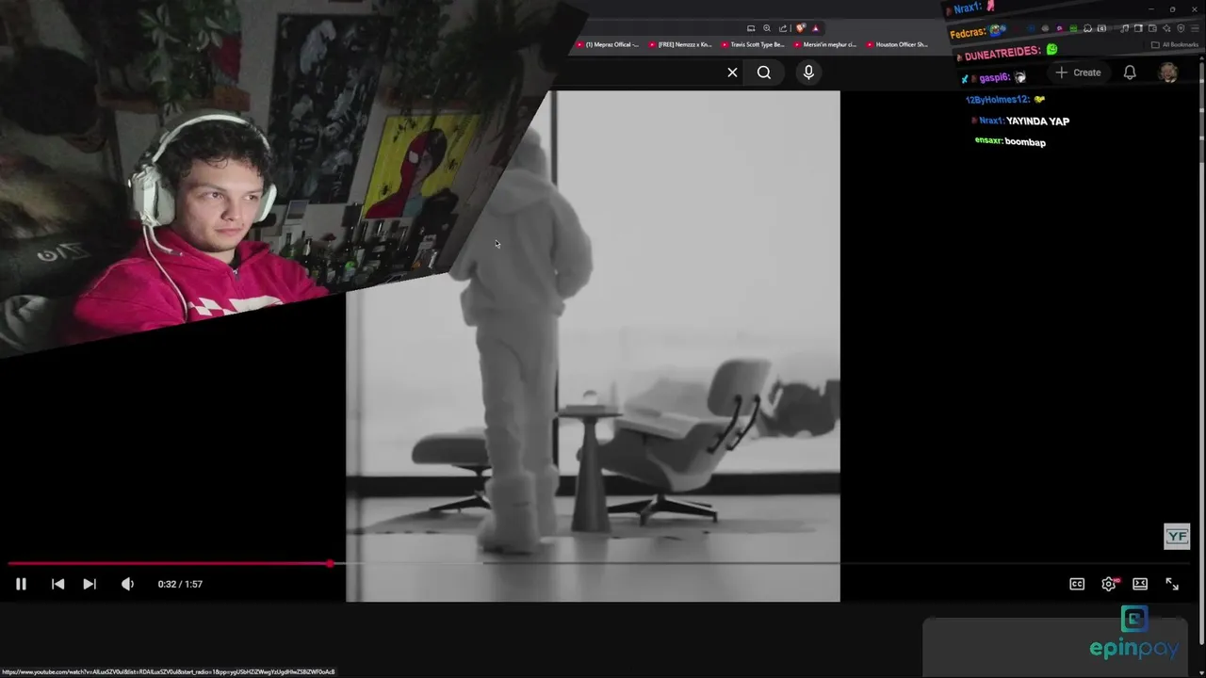Image resolution: width=1206 pixels, height=678 pixels.
Task: Exit fullscreen mode on the player
Action: (x=1172, y=584)
